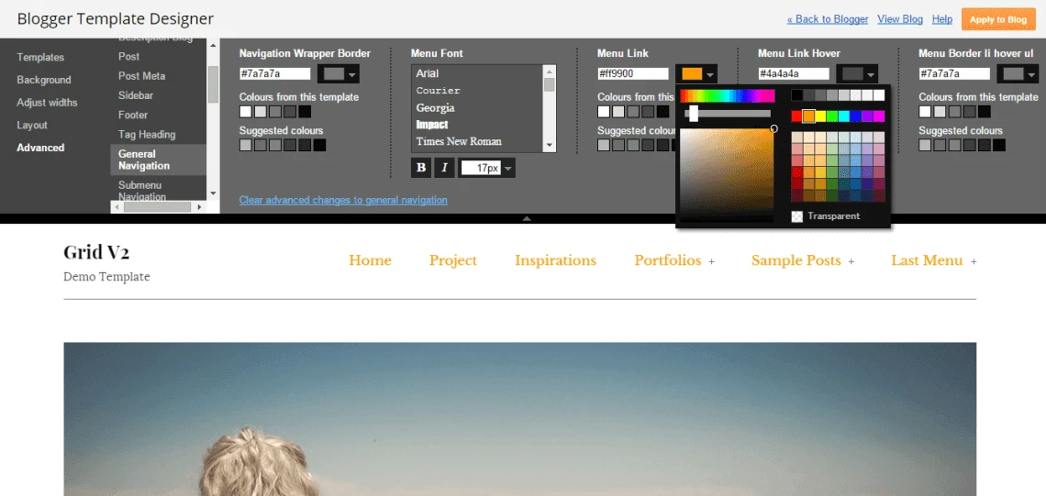The width and height of the screenshot is (1046, 496).
Task: Select Post in the advanced list
Action: [128, 57]
